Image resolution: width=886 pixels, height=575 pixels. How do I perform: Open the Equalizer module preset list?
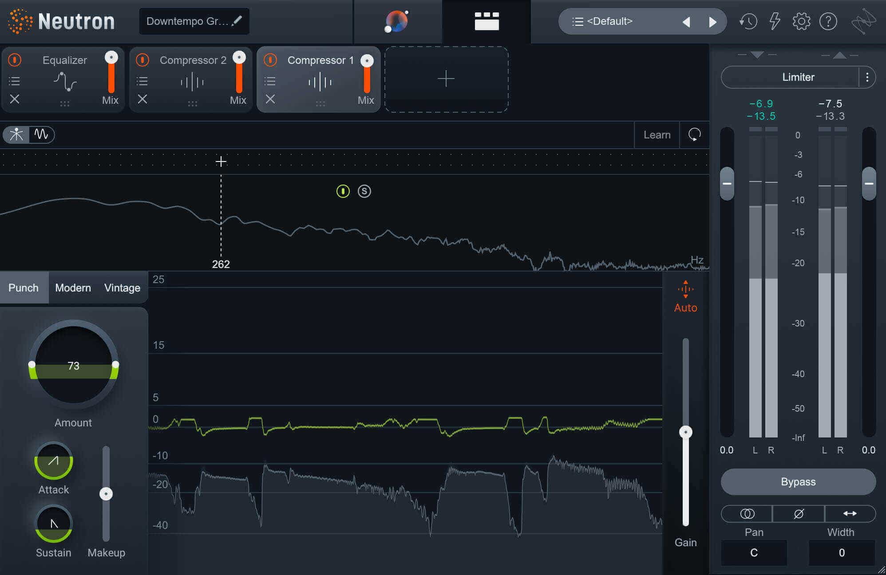click(14, 81)
